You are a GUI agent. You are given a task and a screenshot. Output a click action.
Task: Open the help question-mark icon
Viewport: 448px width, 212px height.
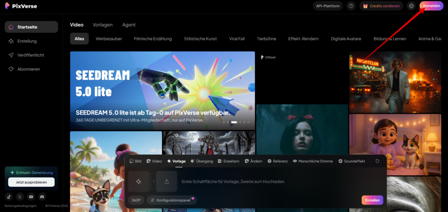pos(351,6)
